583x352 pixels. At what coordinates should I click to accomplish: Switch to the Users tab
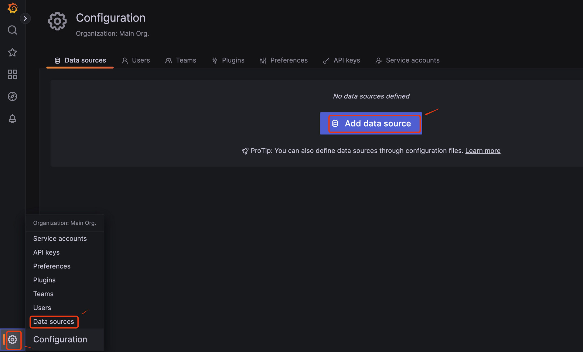pos(136,60)
